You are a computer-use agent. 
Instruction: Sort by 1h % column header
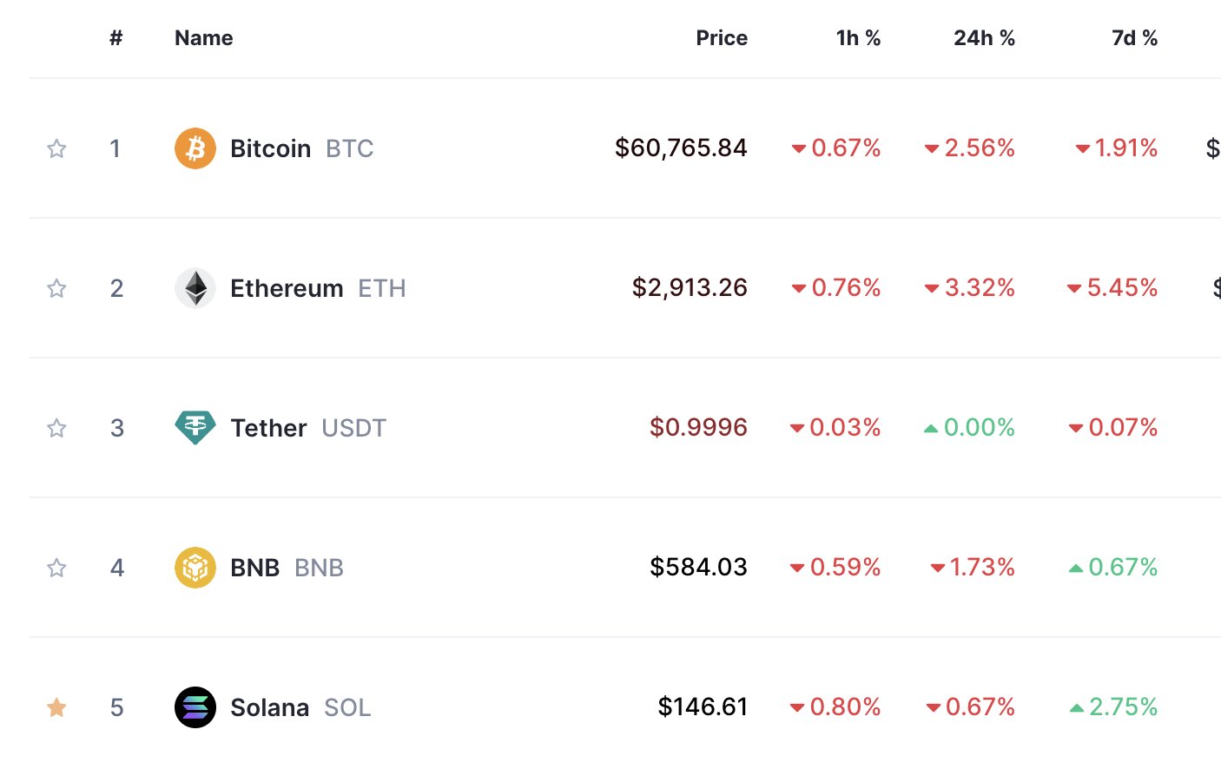click(858, 38)
